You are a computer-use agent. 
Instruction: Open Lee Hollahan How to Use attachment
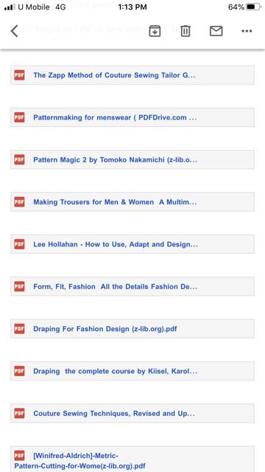coord(132,244)
